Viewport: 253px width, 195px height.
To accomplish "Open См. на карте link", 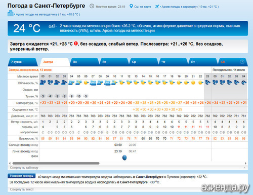I will pyautogui.click(x=143, y=7).
